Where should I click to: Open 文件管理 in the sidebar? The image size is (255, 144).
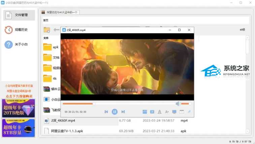(19, 15)
